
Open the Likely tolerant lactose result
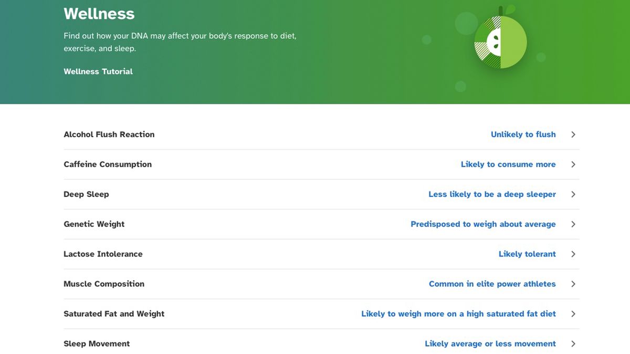coord(527,254)
